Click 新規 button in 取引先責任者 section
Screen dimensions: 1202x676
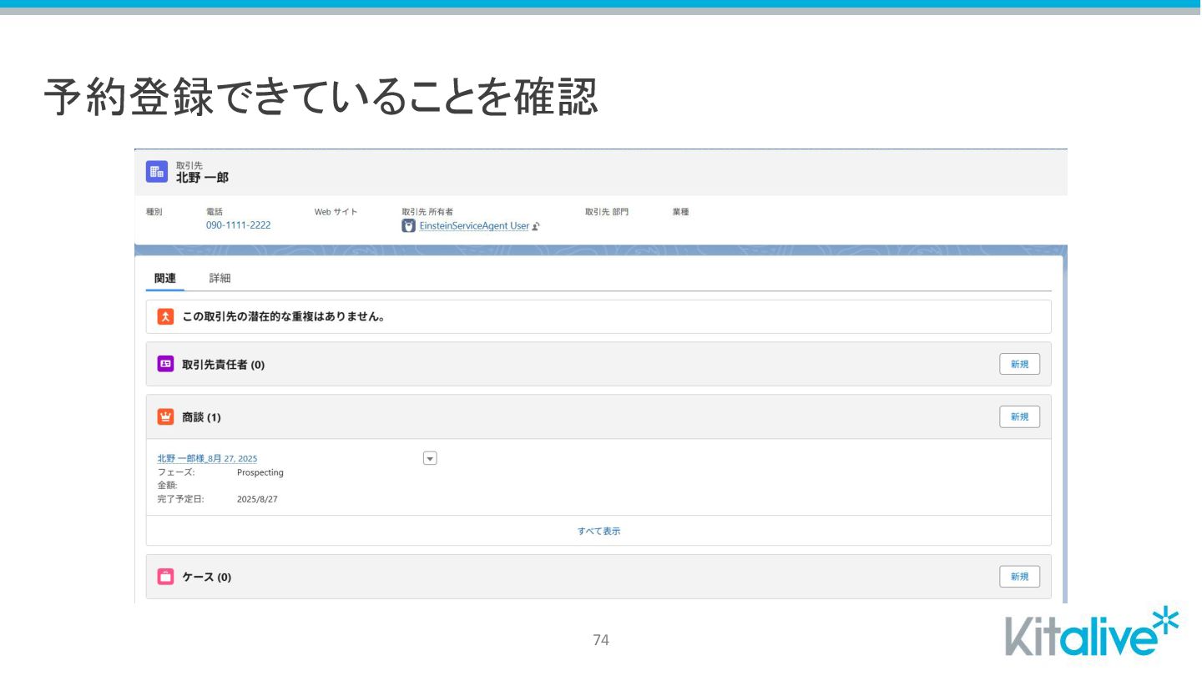1019,364
